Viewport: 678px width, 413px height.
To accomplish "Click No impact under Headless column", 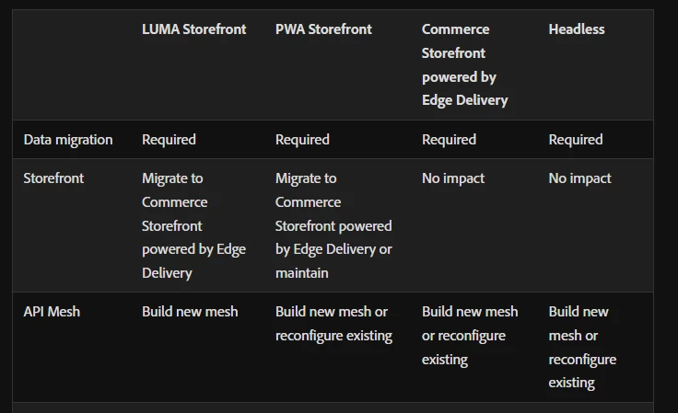I will click(579, 178).
